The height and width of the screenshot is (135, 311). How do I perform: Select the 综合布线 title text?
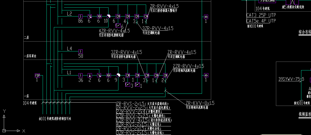[305, 32]
